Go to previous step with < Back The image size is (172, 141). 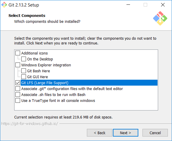point(100,133)
